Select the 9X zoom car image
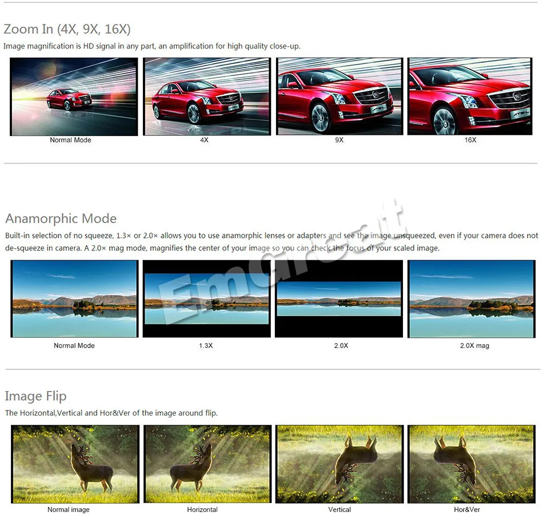This screenshot has height=526, width=543. click(340, 96)
